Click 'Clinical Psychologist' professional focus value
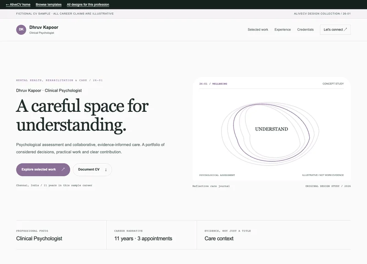This screenshot has width=367, height=264. (39, 238)
